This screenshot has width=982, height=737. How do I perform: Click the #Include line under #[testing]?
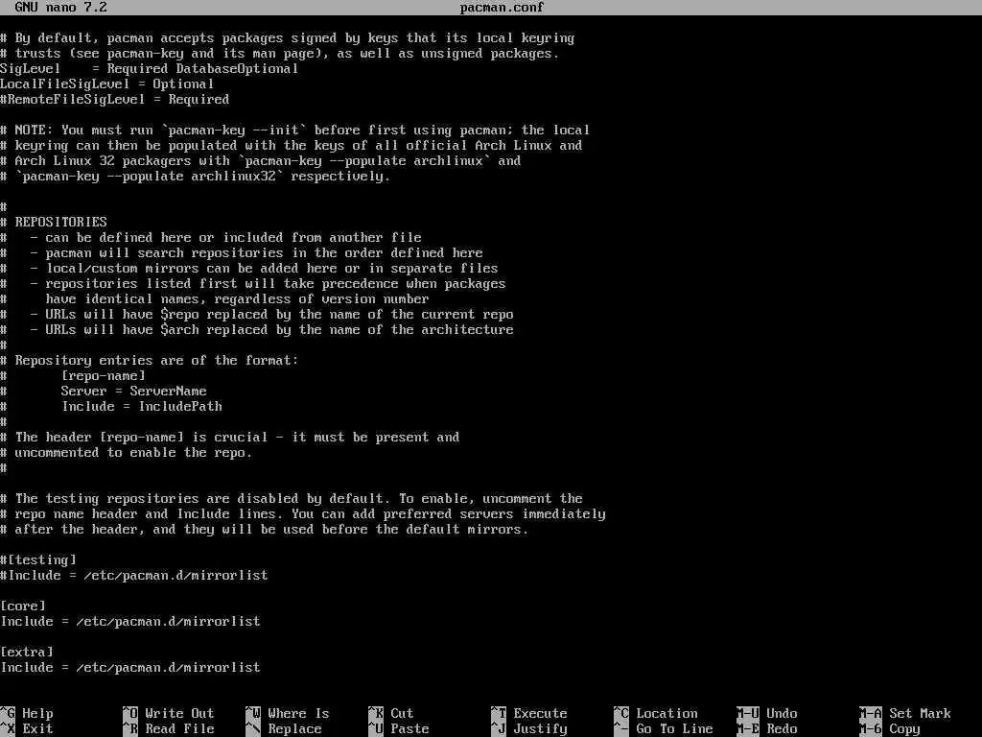tap(134, 576)
